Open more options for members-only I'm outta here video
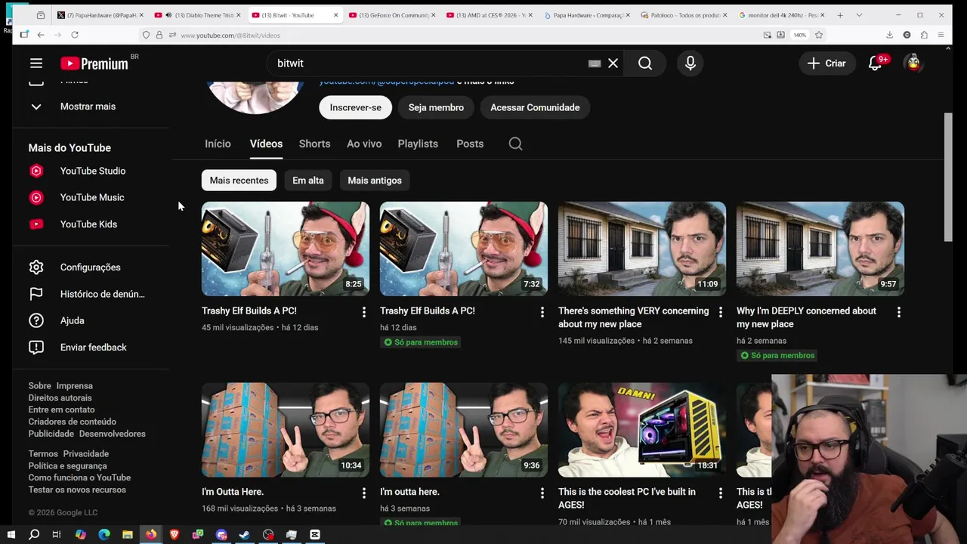Image resolution: width=967 pixels, height=544 pixels. pyautogui.click(x=542, y=493)
